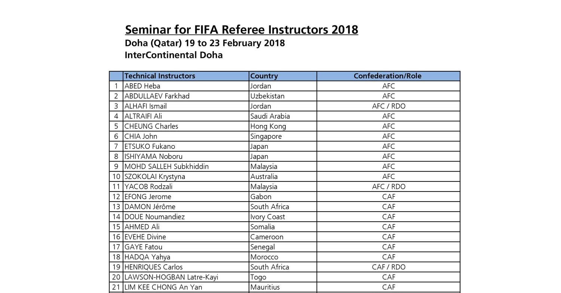Click the 'Uzbekistan' country cell
Image resolution: width=561 pixels, height=293 pixels.
coord(267,96)
